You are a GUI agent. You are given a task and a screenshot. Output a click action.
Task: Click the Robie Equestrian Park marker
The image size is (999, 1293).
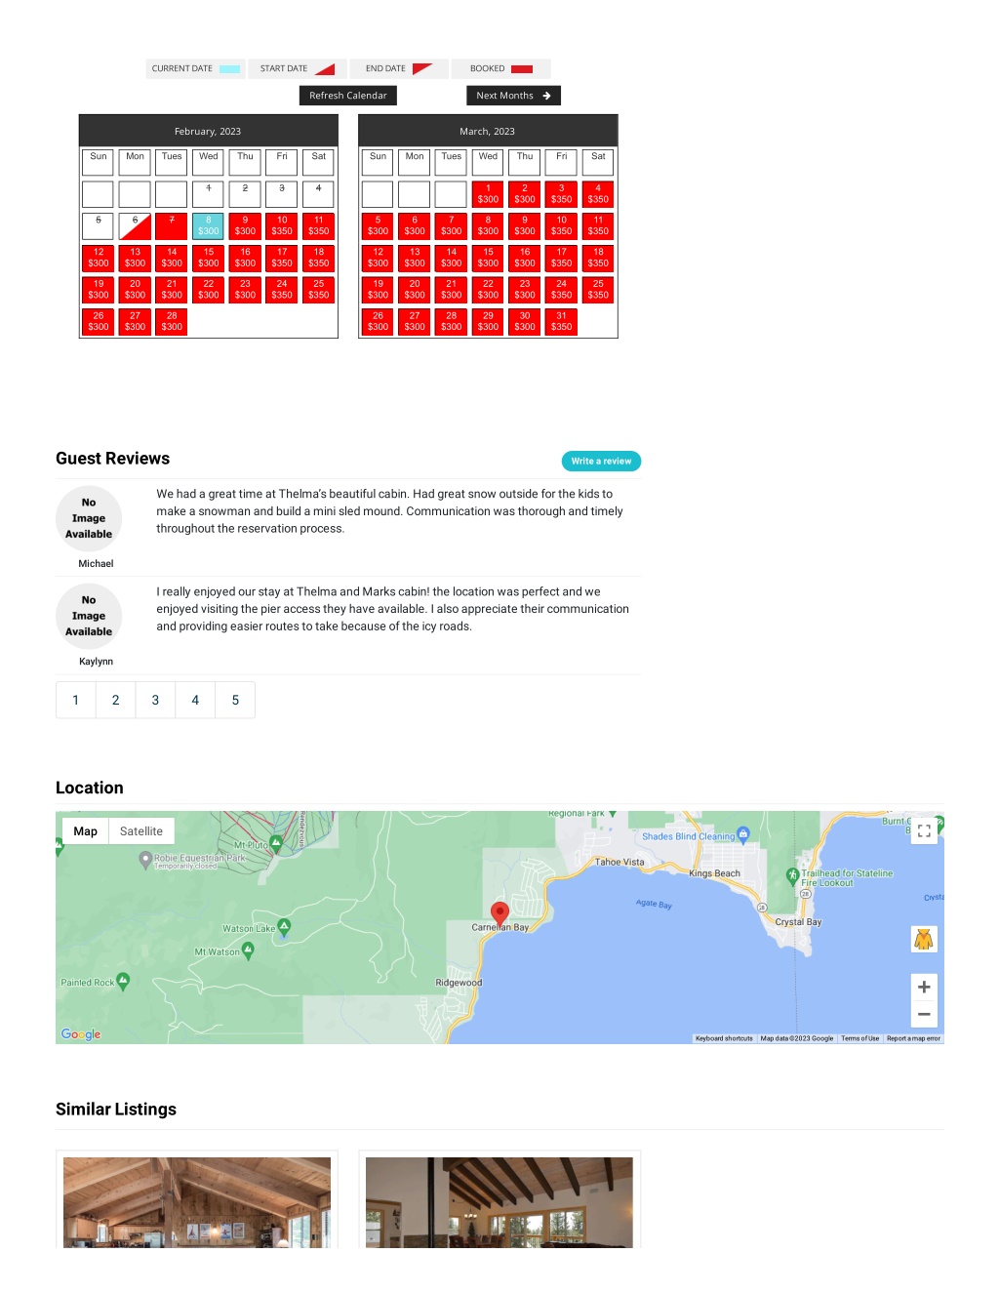145,860
